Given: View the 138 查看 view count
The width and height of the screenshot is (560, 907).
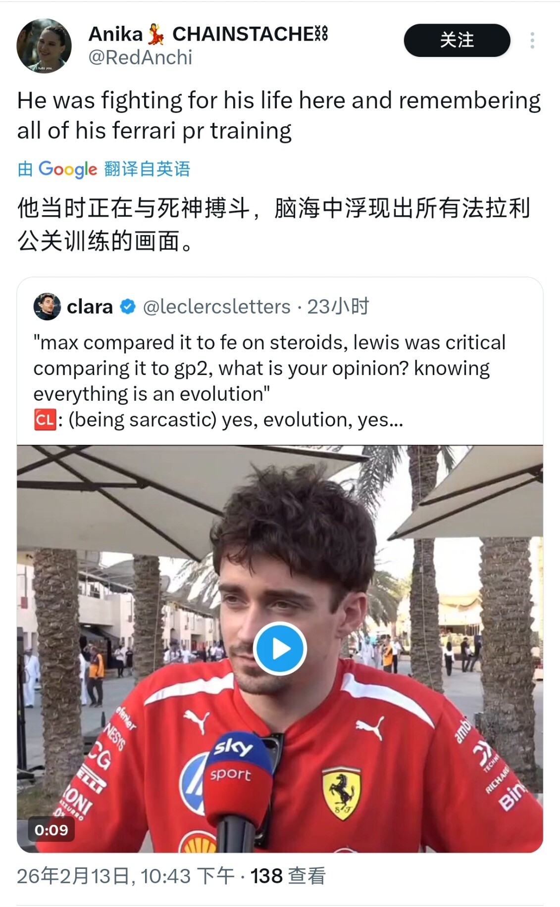Looking at the screenshot, I should pos(288,876).
